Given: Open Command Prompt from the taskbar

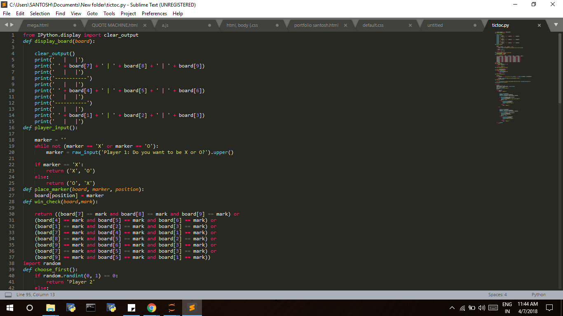Looking at the screenshot, I should pyautogui.click(x=90, y=307).
